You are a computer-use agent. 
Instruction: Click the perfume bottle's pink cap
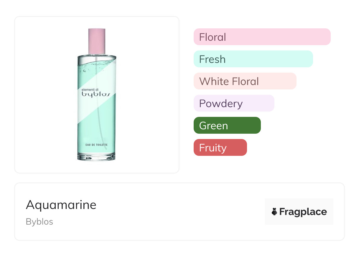tap(97, 41)
